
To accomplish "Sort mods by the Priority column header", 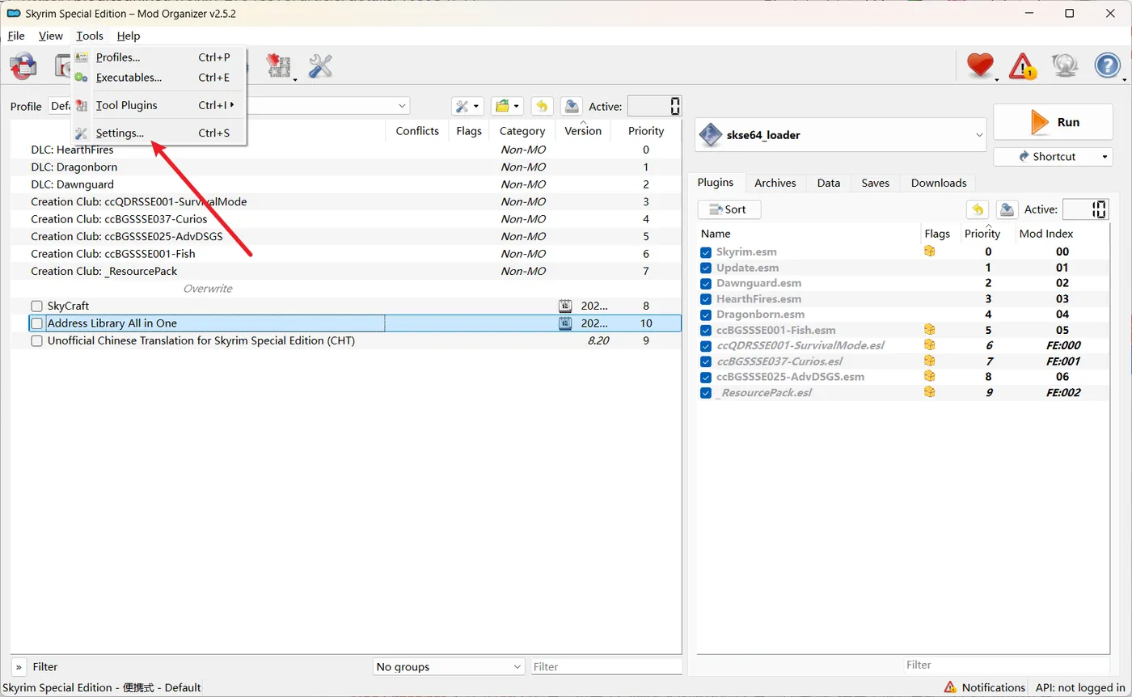I will click(646, 131).
